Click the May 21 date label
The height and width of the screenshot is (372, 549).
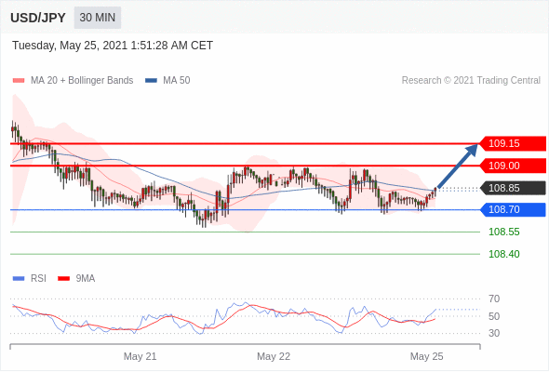141,356
